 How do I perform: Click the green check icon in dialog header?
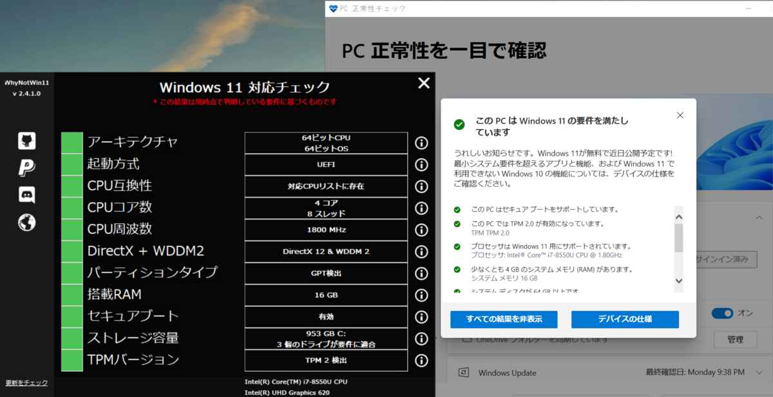click(x=459, y=124)
